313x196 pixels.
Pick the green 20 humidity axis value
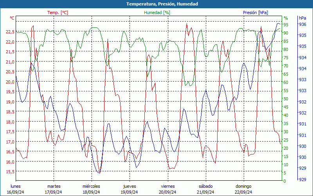point(286,148)
